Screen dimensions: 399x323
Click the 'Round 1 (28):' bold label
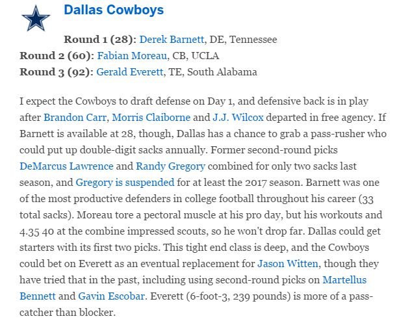click(x=100, y=40)
